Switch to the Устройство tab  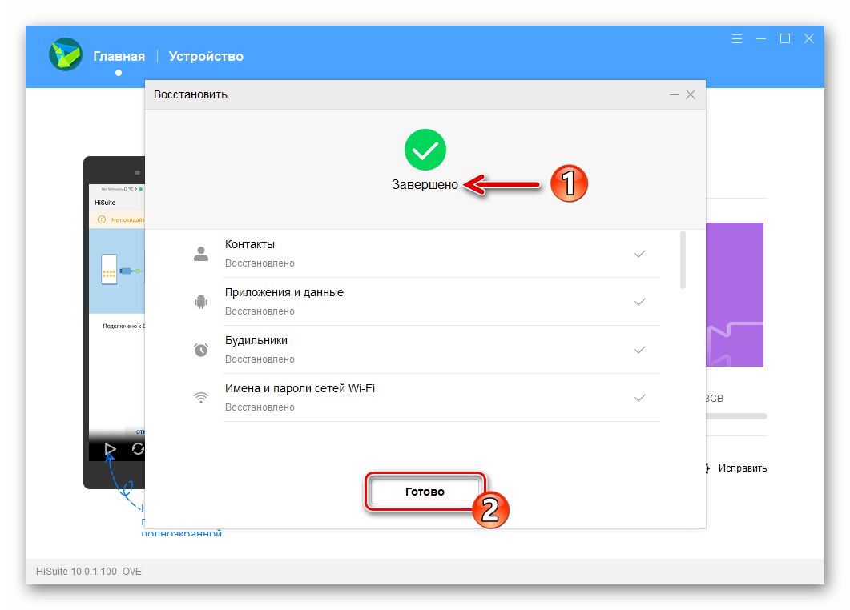tap(206, 56)
